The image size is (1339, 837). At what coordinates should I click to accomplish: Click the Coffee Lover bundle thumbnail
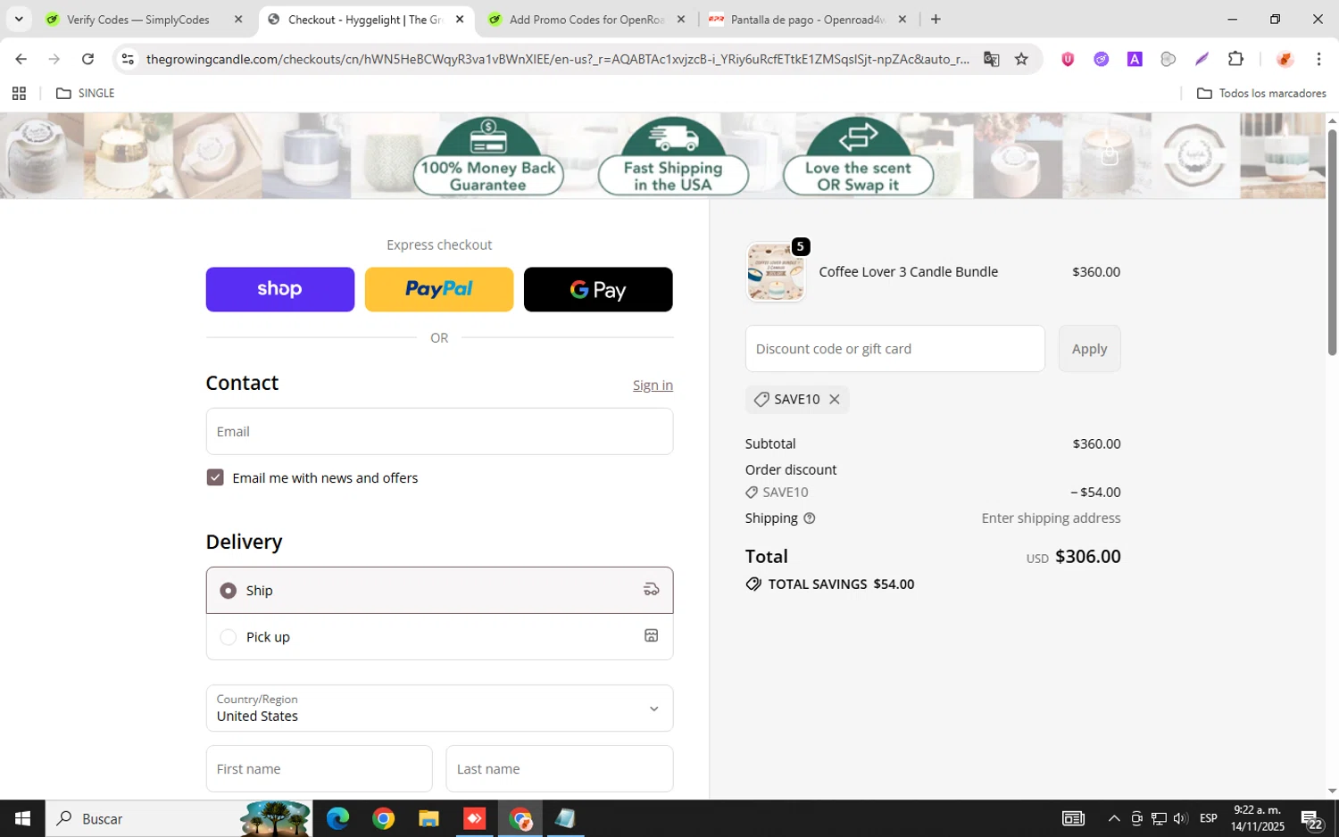[775, 272]
